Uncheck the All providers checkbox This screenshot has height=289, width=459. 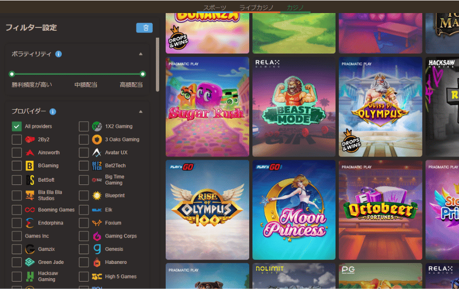click(x=17, y=127)
